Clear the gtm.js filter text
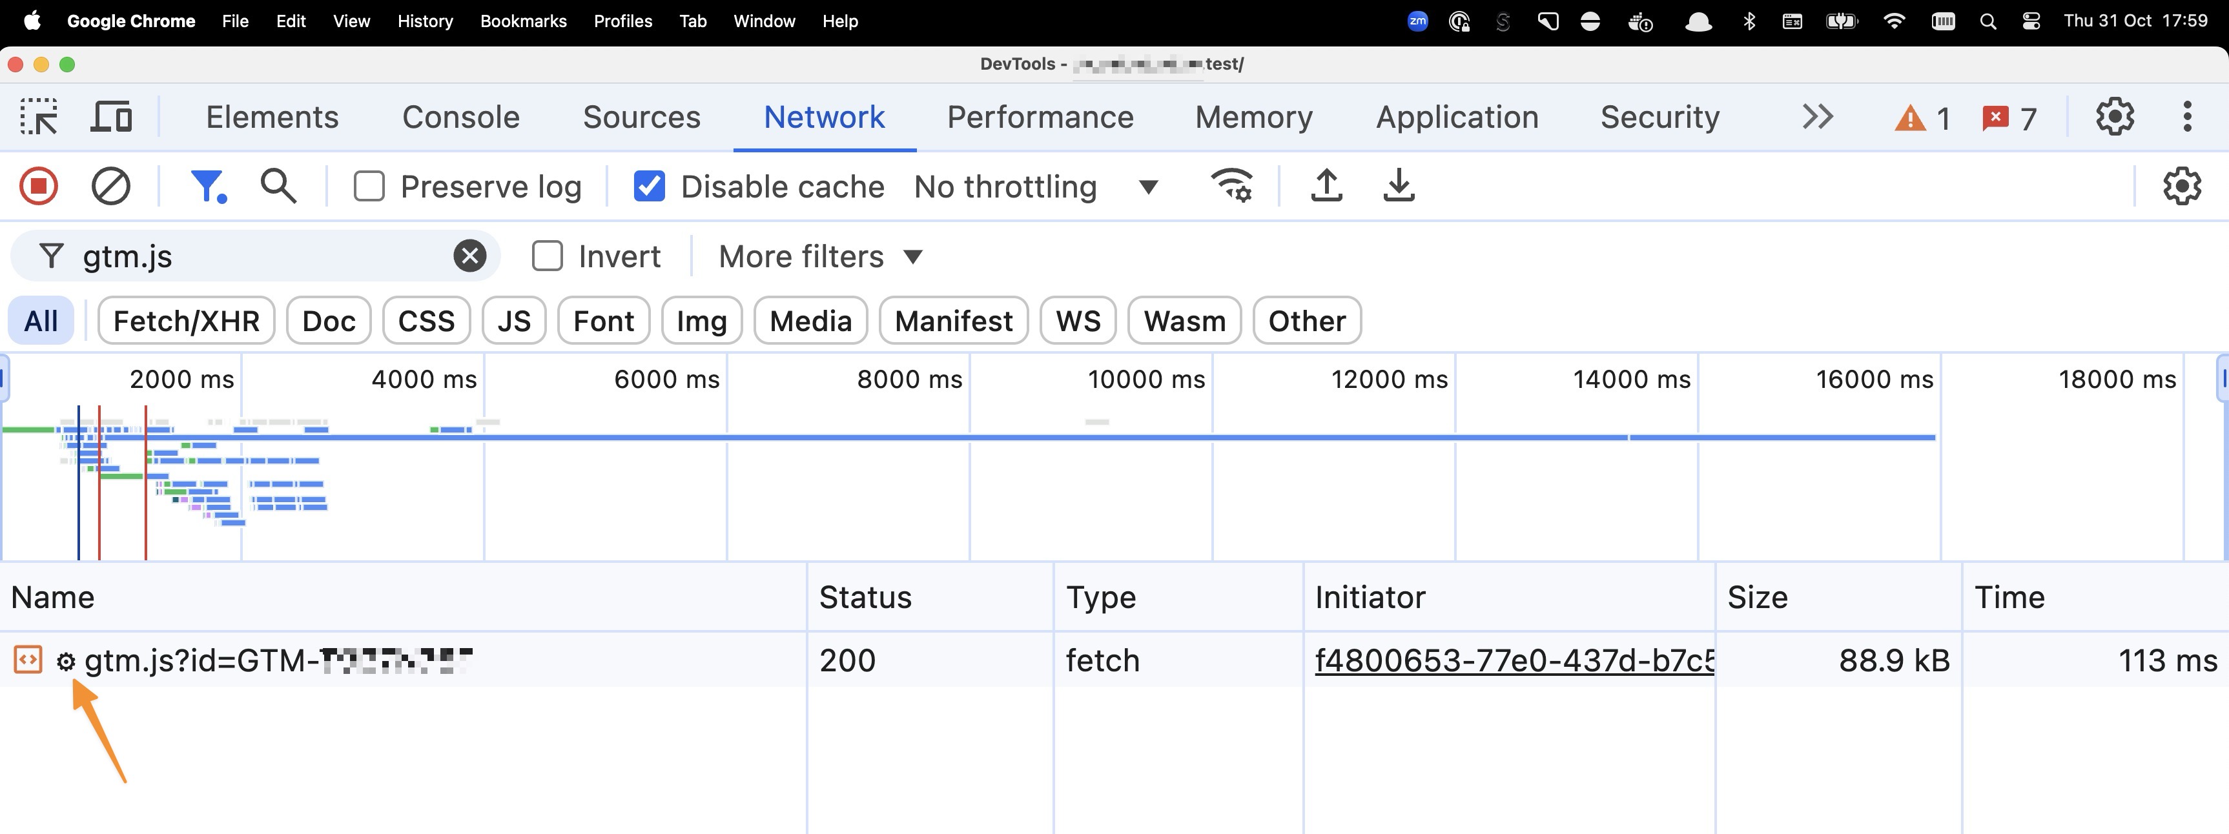2229x834 pixels. coord(470,256)
